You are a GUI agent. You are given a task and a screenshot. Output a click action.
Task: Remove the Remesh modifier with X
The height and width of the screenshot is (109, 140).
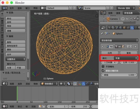pyautogui.click(x=136, y=47)
